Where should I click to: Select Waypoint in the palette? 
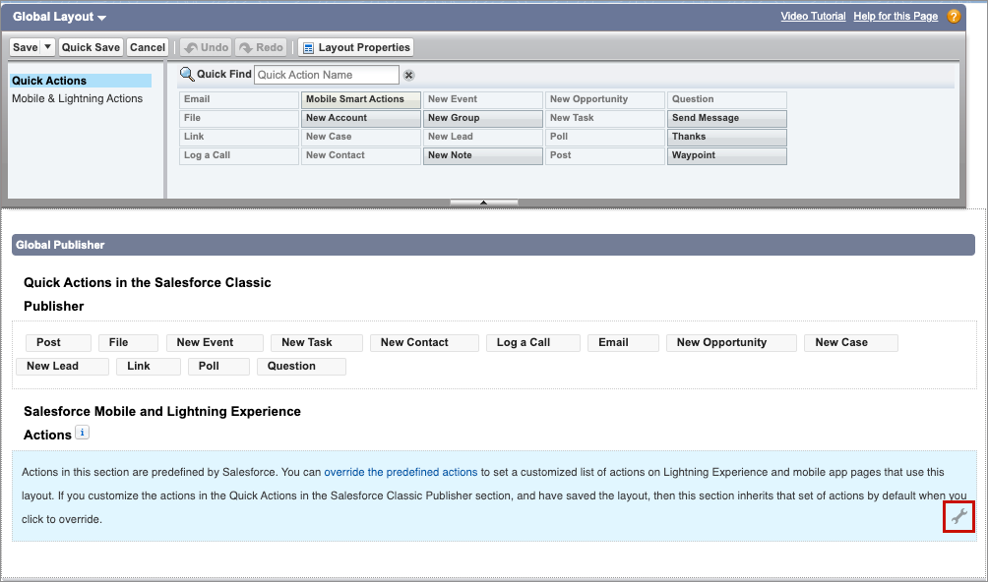click(x=727, y=155)
